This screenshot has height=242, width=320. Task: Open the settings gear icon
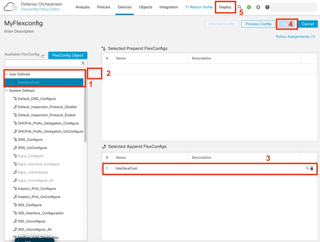[x=258, y=7]
